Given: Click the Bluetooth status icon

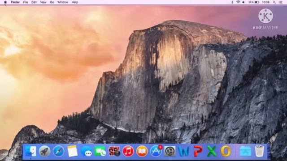Looking at the screenshot, I should [232, 2].
